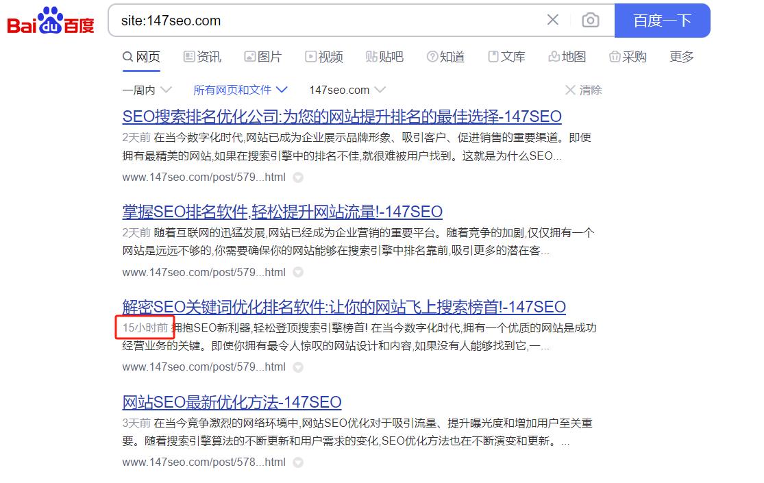Open camera image search

tap(590, 20)
